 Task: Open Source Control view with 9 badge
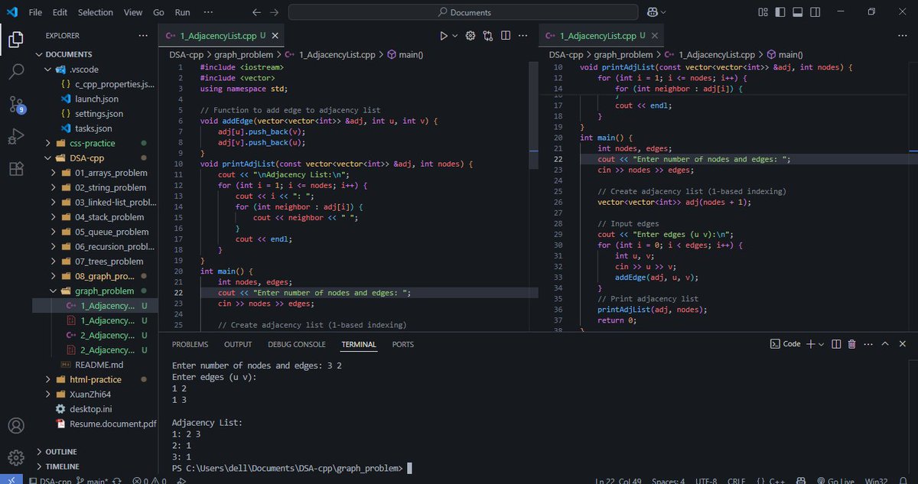pyautogui.click(x=15, y=105)
